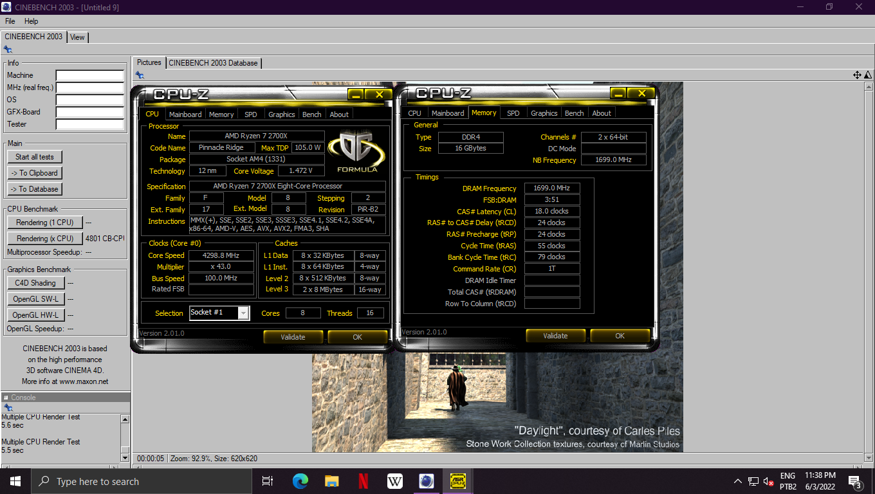Open Bench tab in right CPU-Z window
This screenshot has width=875, height=494.
575,113
